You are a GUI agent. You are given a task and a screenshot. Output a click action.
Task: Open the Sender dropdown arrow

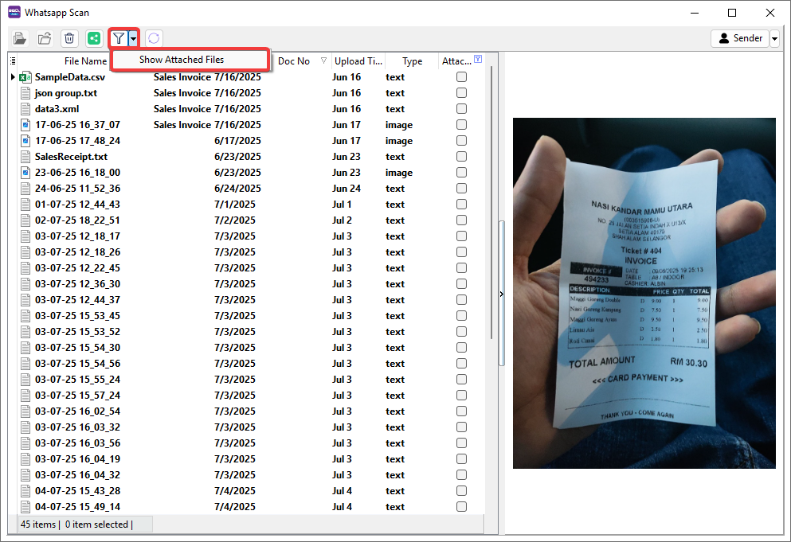click(774, 38)
